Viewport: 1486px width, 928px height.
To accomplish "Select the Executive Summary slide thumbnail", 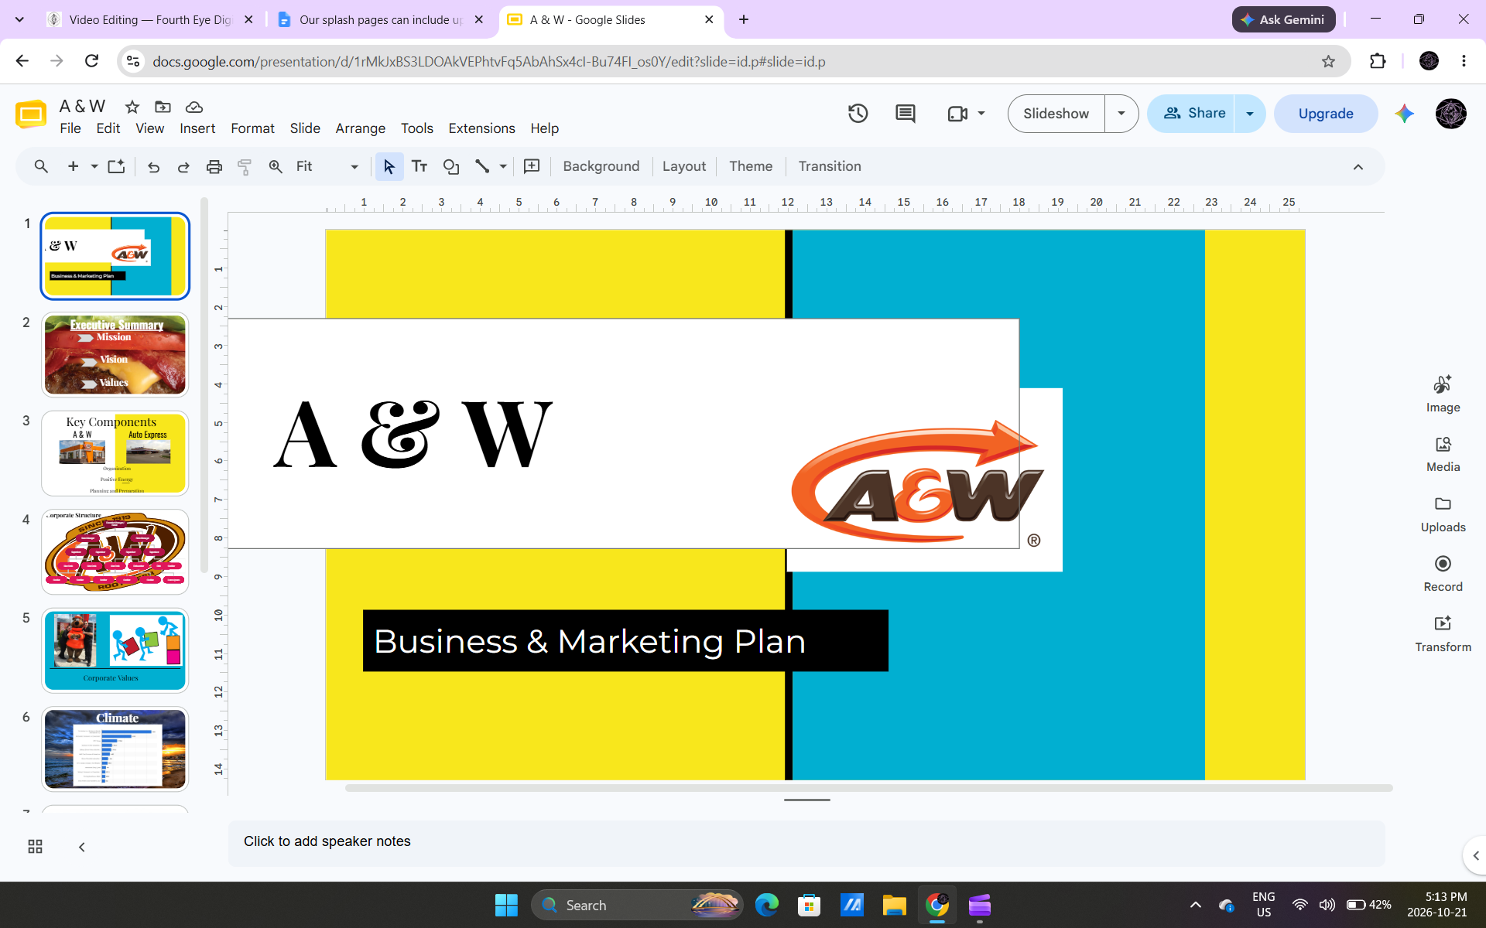I will click(115, 355).
